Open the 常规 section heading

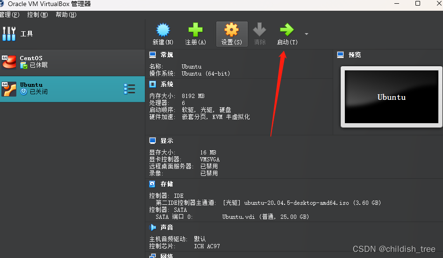(x=167, y=55)
